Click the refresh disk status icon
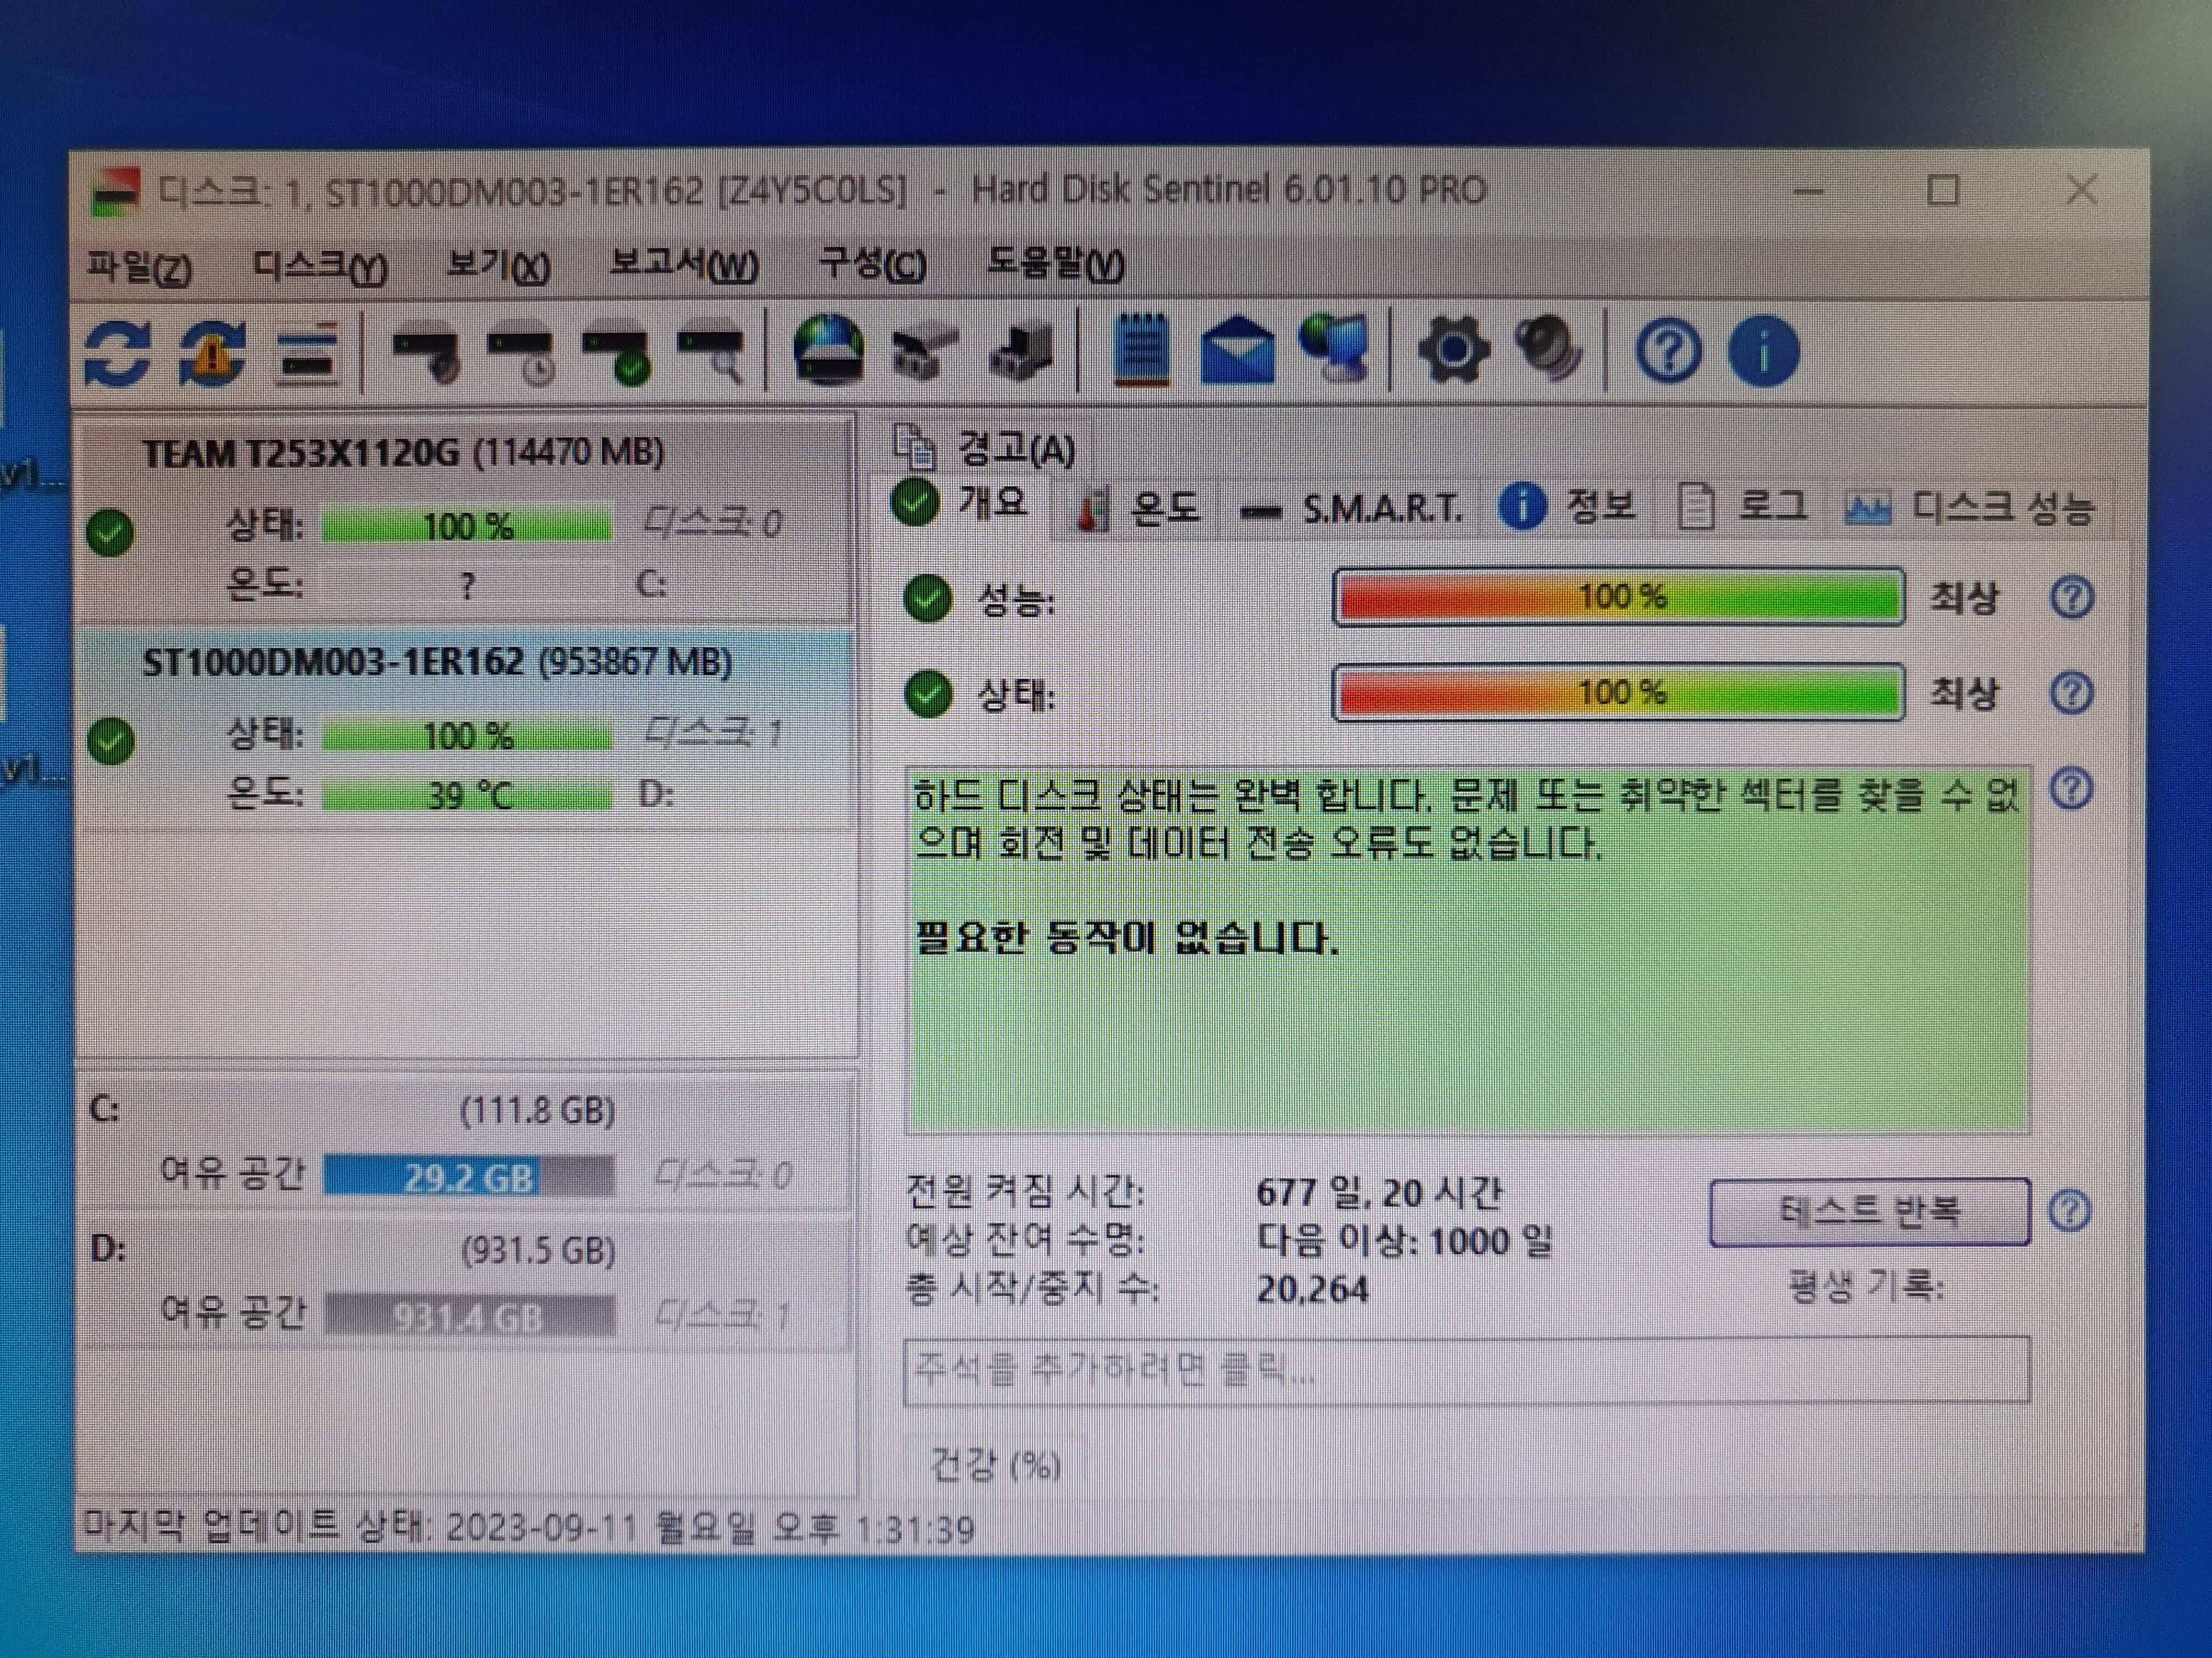Image resolution: width=2212 pixels, height=1658 pixels. (117, 353)
